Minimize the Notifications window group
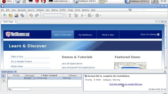 coord(165,72)
